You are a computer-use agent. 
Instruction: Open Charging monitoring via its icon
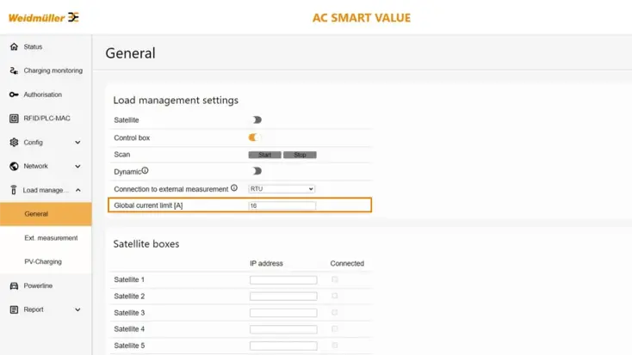(14, 70)
